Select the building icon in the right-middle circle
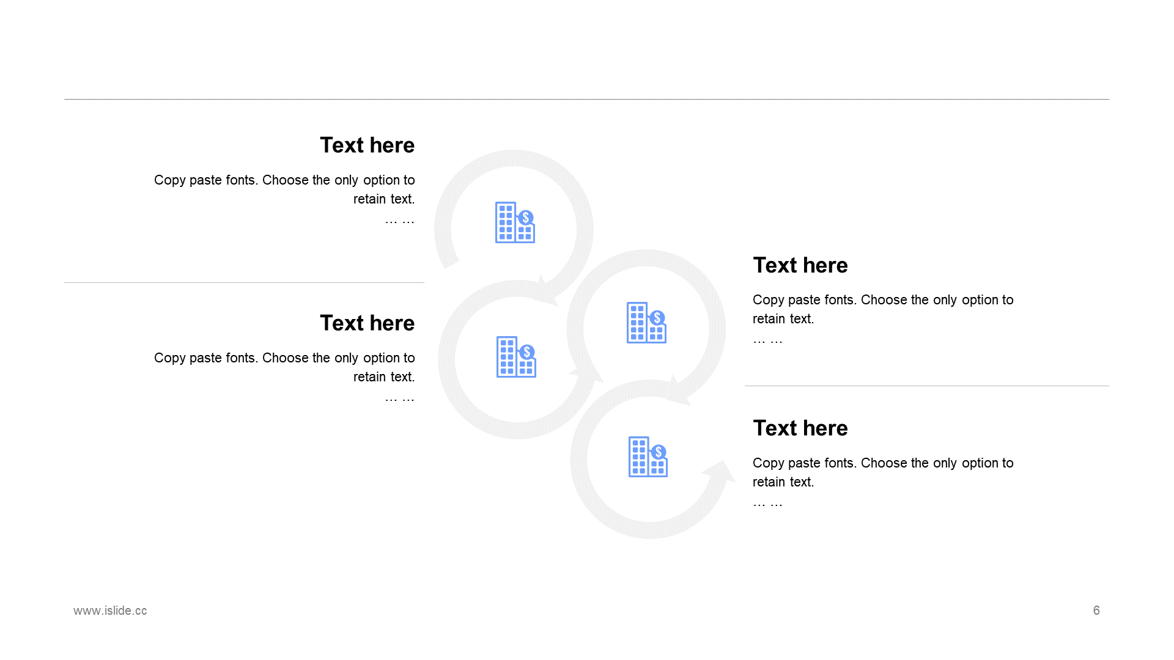The image size is (1174, 660). (646, 323)
